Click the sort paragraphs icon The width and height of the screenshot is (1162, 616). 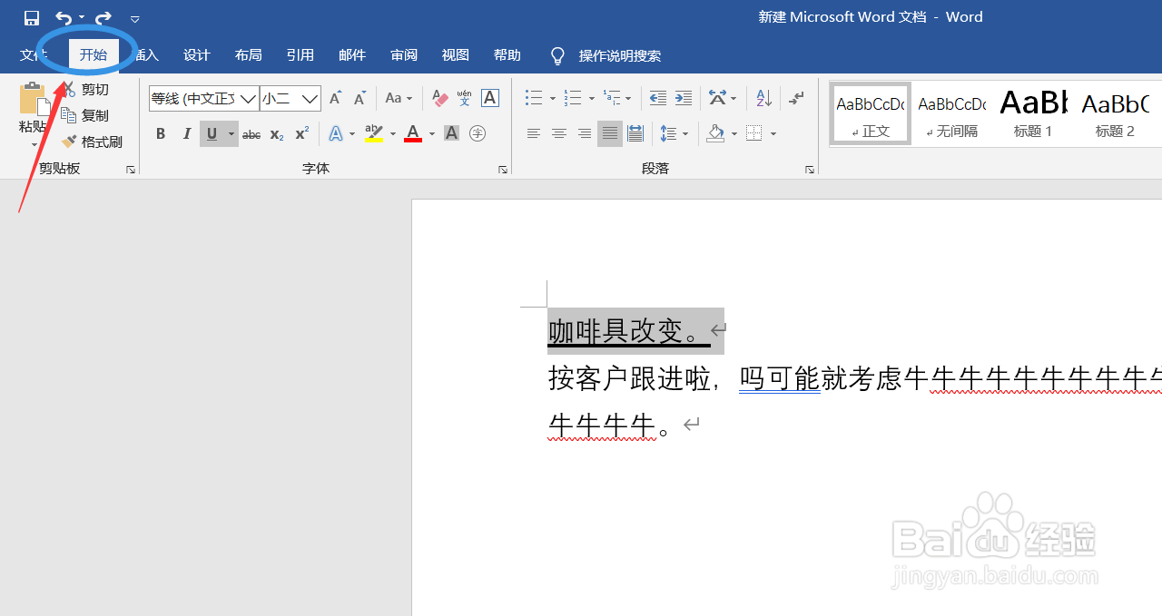point(763,98)
